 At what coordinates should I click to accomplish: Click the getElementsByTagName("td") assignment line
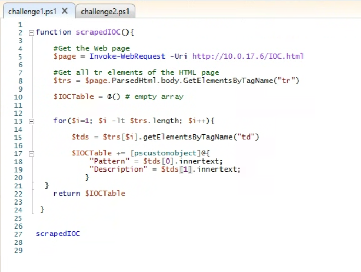click(165, 138)
